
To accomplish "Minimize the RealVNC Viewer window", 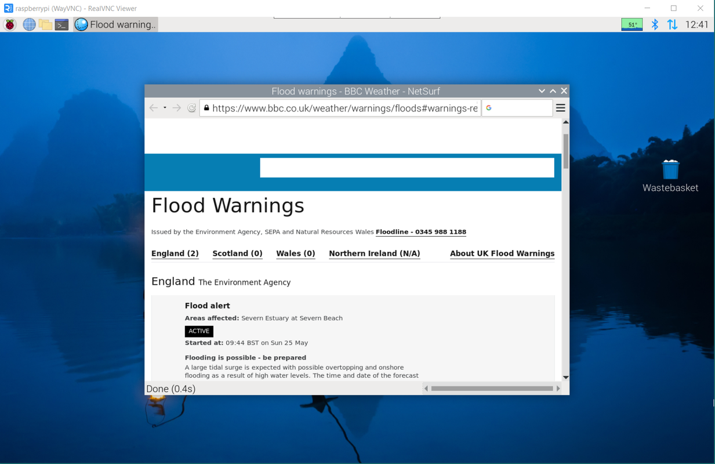I will (647, 8).
